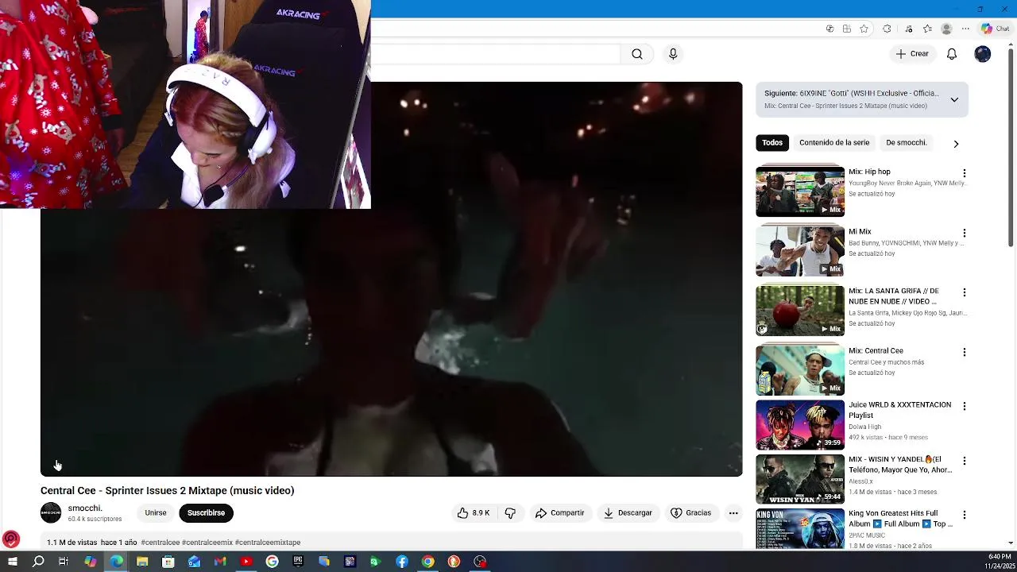Open the taskbar clock and date
Viewport: 1017px width, 572px height.
(x=999, y=562)
